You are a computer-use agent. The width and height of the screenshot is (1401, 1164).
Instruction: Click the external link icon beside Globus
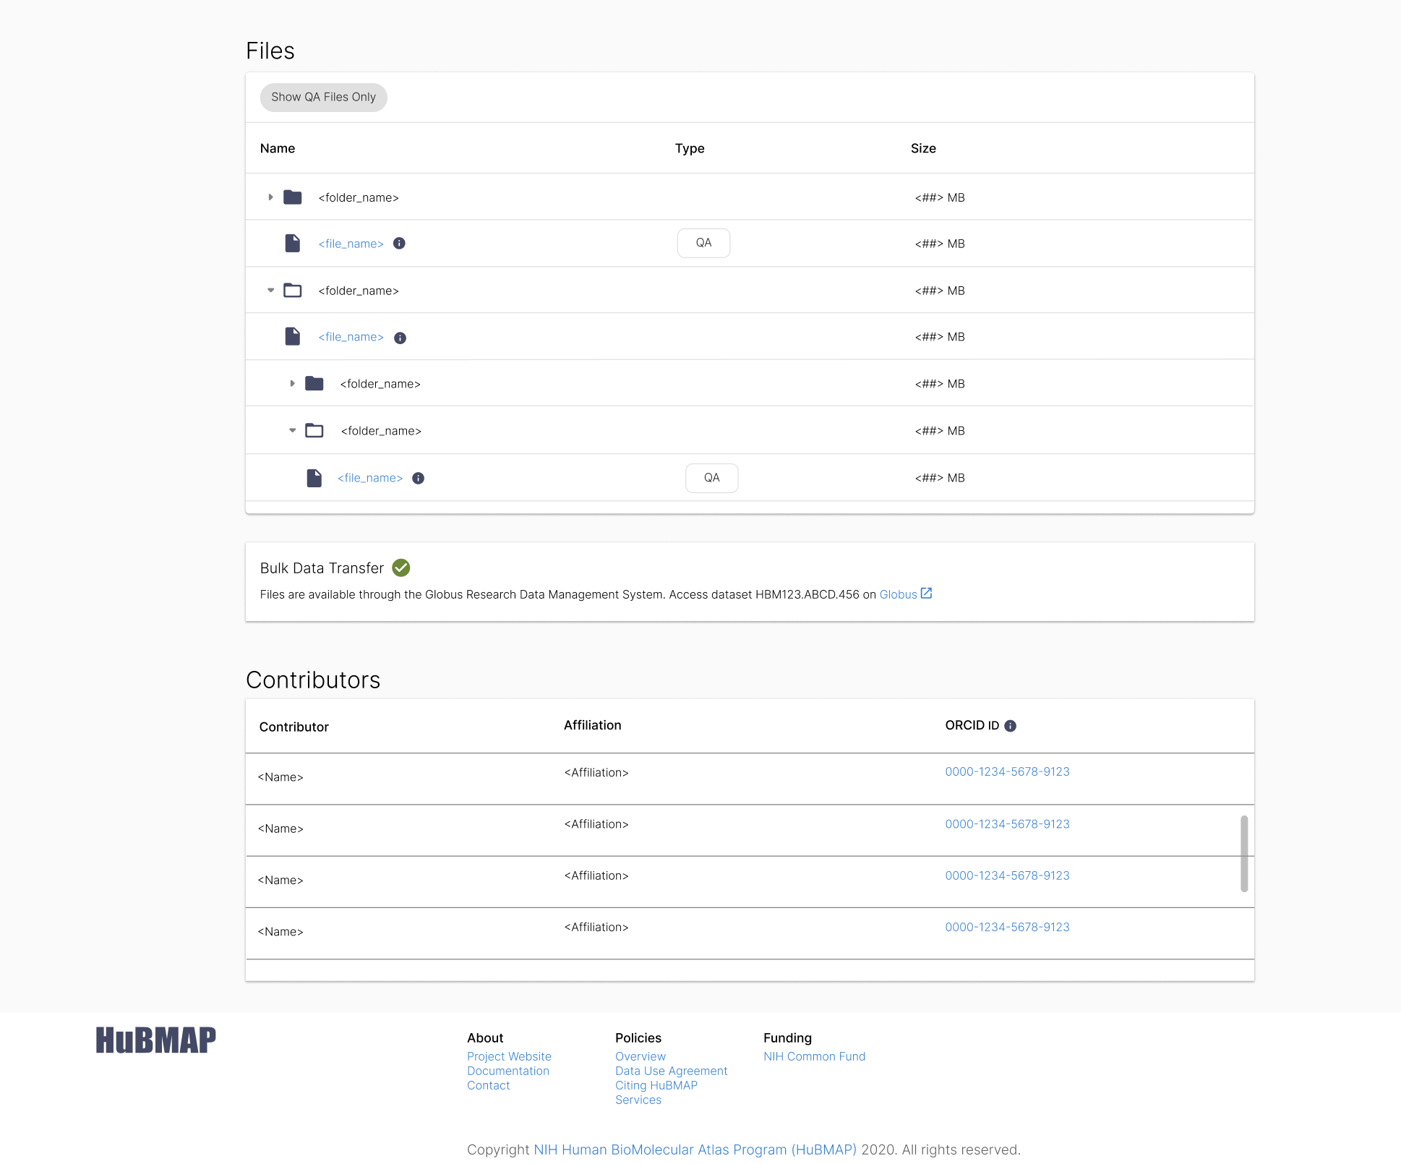click(927, 593)
